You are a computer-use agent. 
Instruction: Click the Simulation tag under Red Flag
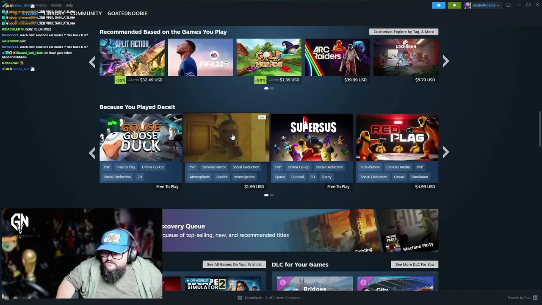pos(420,177)
